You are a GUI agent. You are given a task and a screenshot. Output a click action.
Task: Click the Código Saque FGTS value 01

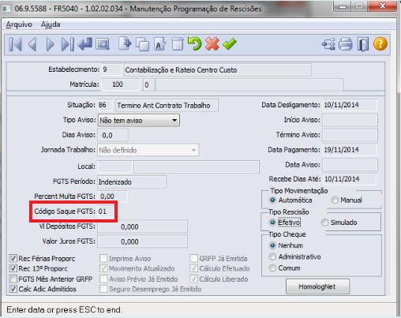pyautogui.click(x=103, y=211)
